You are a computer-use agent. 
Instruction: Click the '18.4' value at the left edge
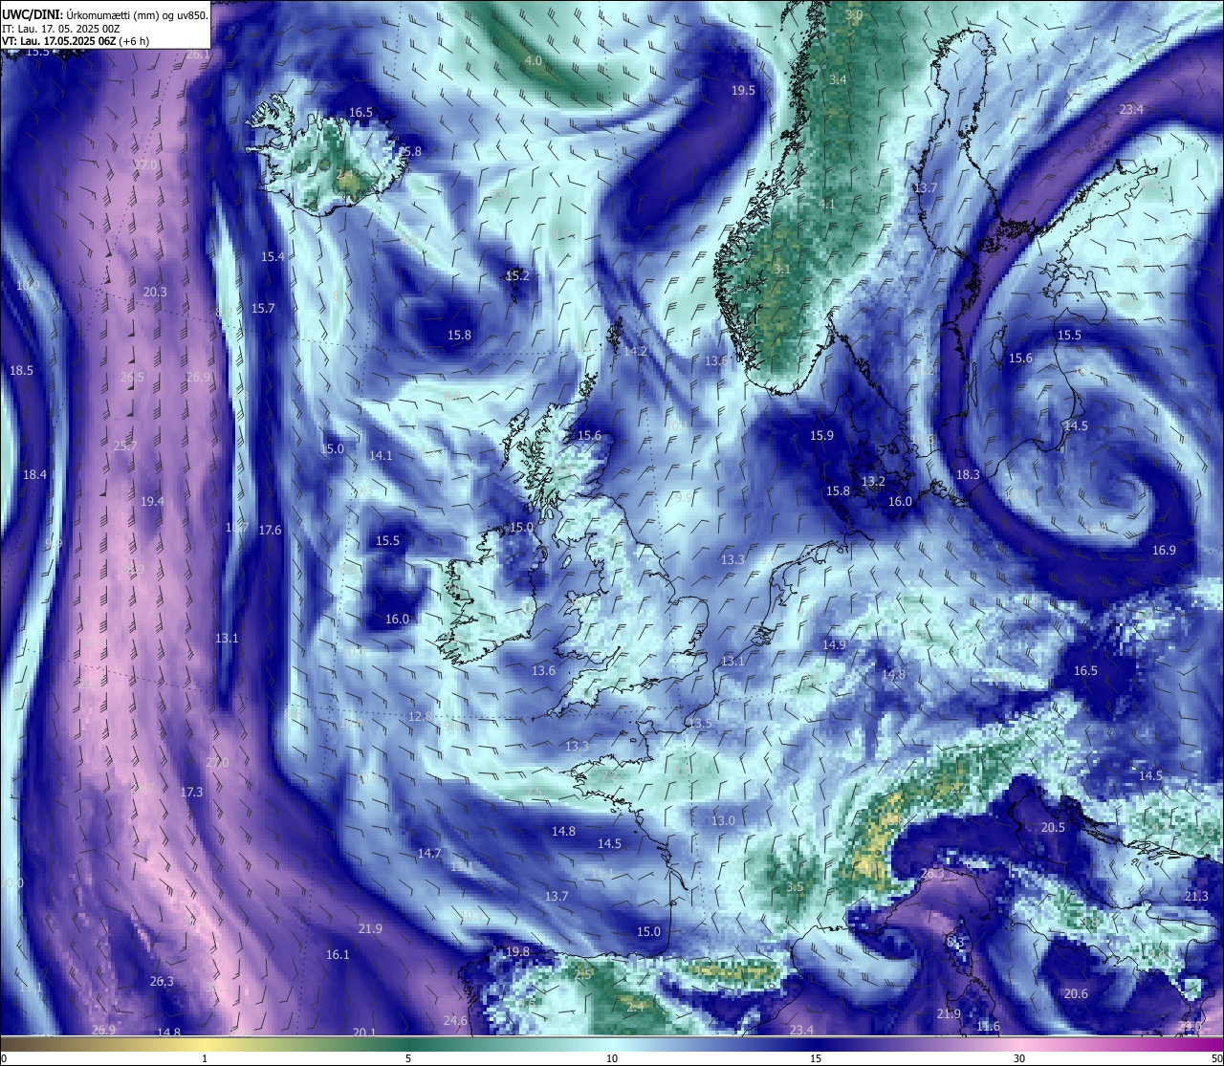pyautogui.click(x=34, y=474)
